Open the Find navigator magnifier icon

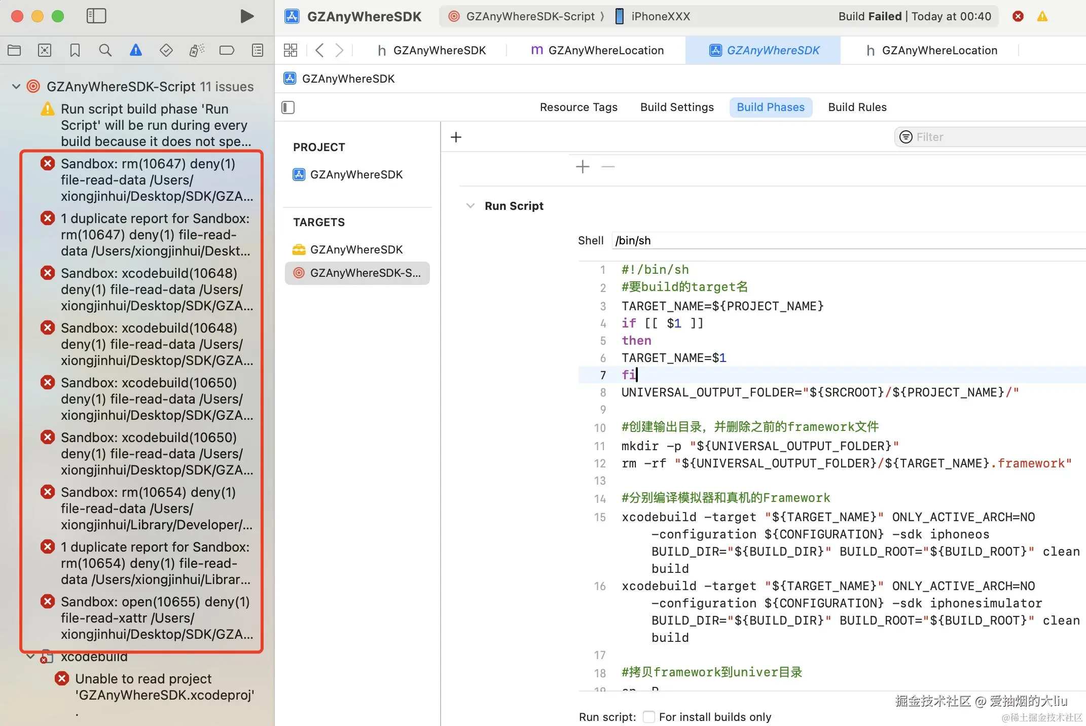point(105,50)
